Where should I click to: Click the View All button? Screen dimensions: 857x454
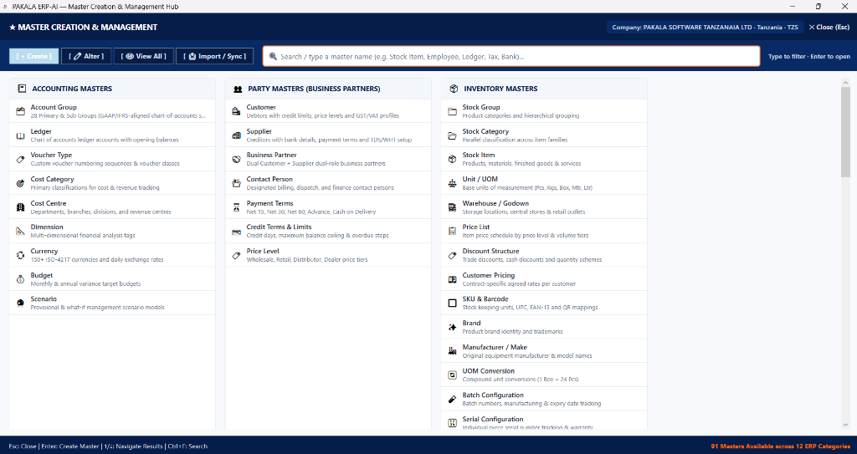click(x=144, y=56)
